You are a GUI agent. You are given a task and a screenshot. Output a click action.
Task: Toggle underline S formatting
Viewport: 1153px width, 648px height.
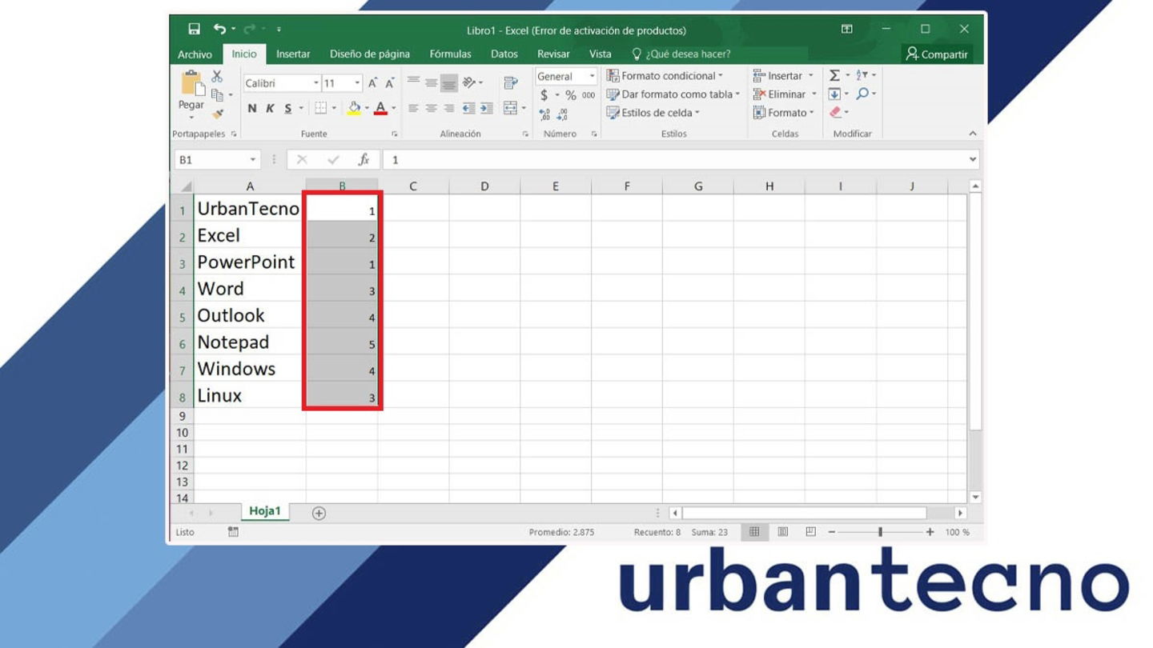point(288,108)
